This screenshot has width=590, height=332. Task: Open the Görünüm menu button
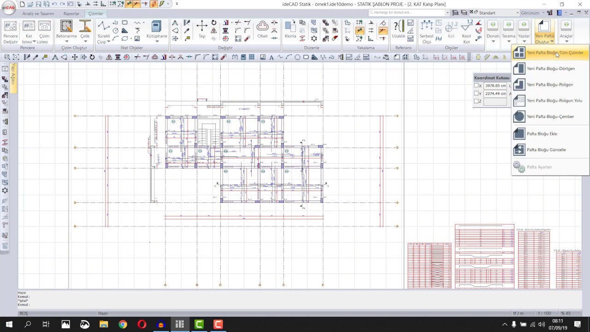click(532, 13)
